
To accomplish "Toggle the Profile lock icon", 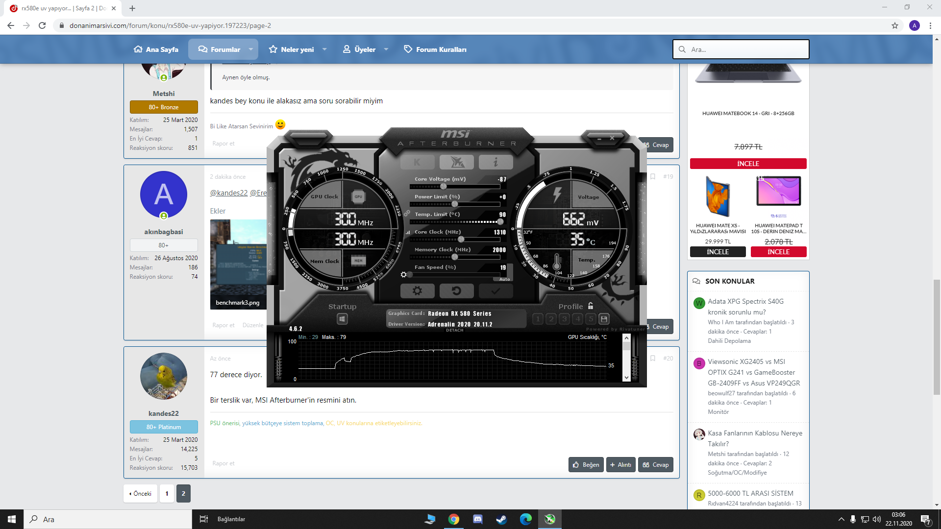I will pos(591,306).
